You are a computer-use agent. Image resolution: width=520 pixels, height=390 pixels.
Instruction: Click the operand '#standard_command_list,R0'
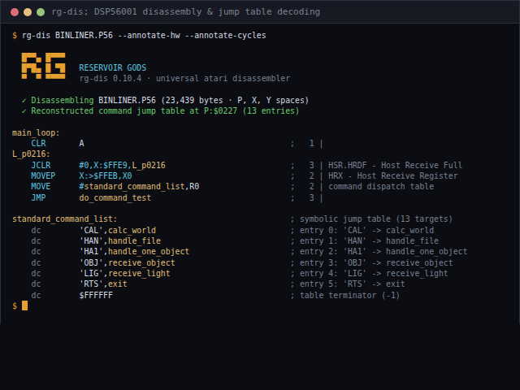pyautogui.click(x=139, y=186)
